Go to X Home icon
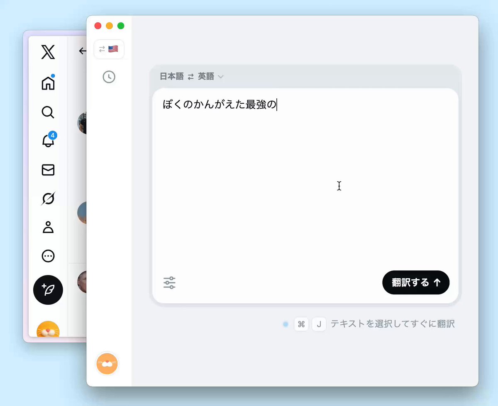 click(x=48, y=83)
